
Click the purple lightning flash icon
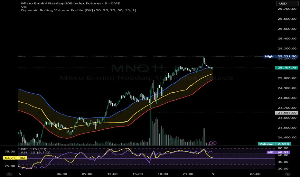tap(213, 143)
